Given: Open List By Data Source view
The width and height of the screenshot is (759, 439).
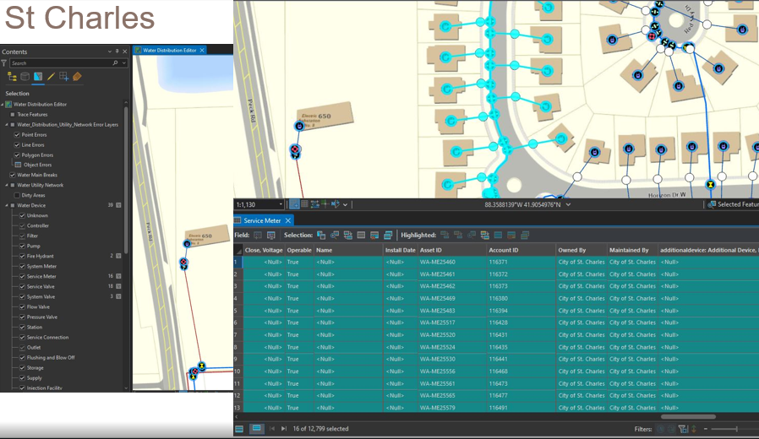Looking at the screenshot, I should point(25,76).
